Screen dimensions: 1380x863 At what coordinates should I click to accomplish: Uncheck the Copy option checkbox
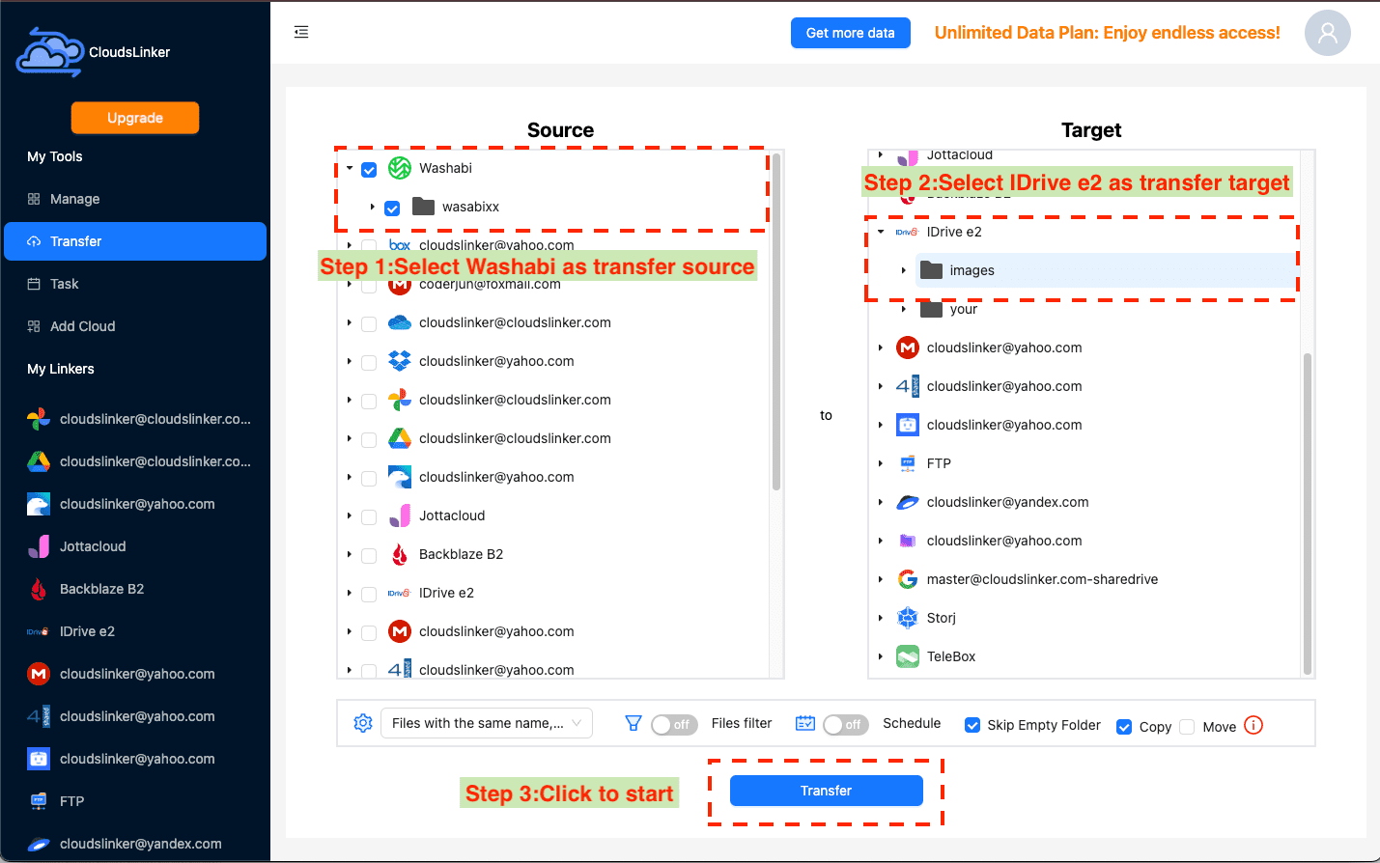1124,727
